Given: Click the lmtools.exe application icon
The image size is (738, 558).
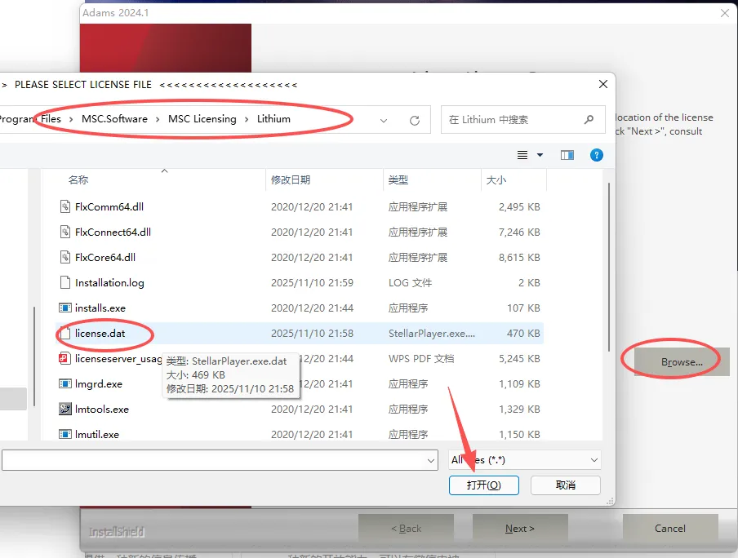Looking at the screenshot, I should click(x=65, y=409).
